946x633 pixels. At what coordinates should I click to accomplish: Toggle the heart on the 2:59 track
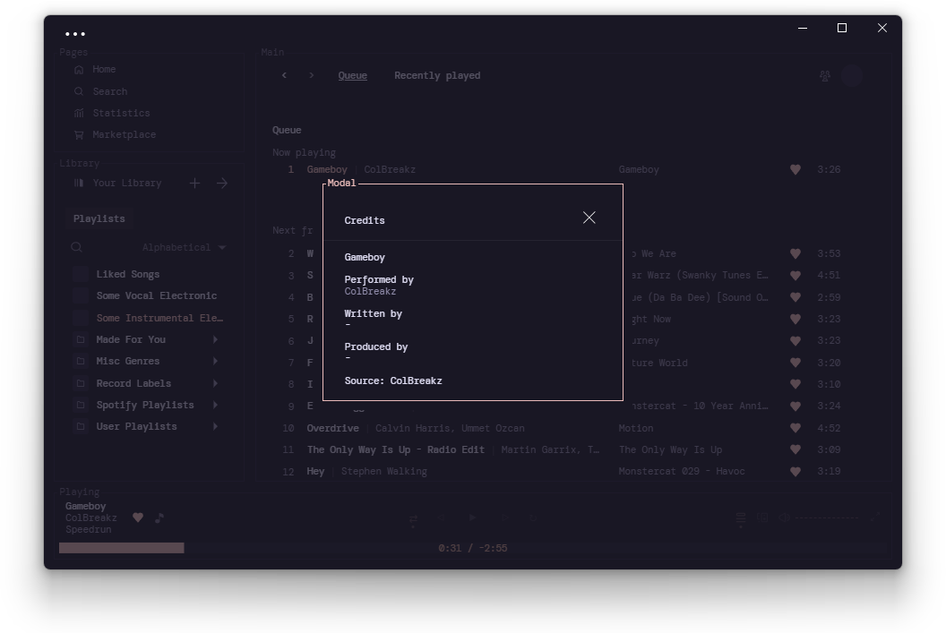click(795, 297)
